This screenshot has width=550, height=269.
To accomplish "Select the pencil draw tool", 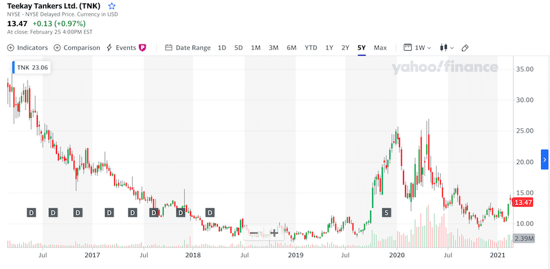I will point(465,48).
